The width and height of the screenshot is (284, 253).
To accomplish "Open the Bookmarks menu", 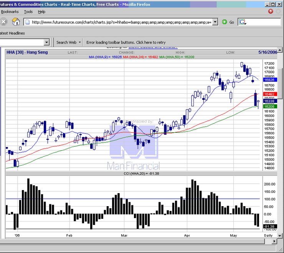I will pos(10,12).
